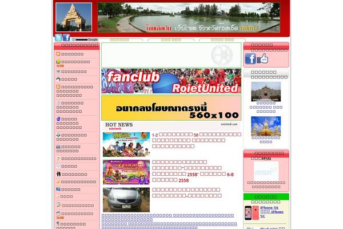Open the news headline mentioning 2558 and 6-8
The width and height of the screenshot is (343, 229).
(193, 171)
